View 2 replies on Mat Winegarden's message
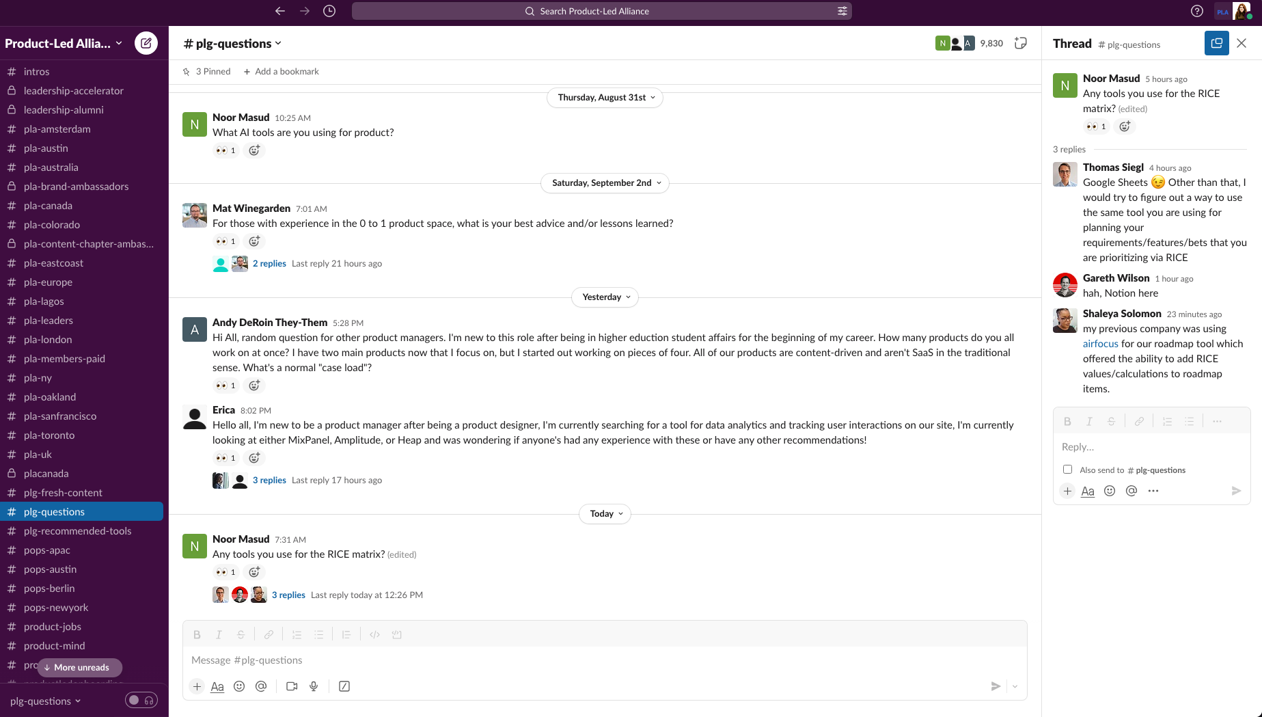 click(269, 264)
